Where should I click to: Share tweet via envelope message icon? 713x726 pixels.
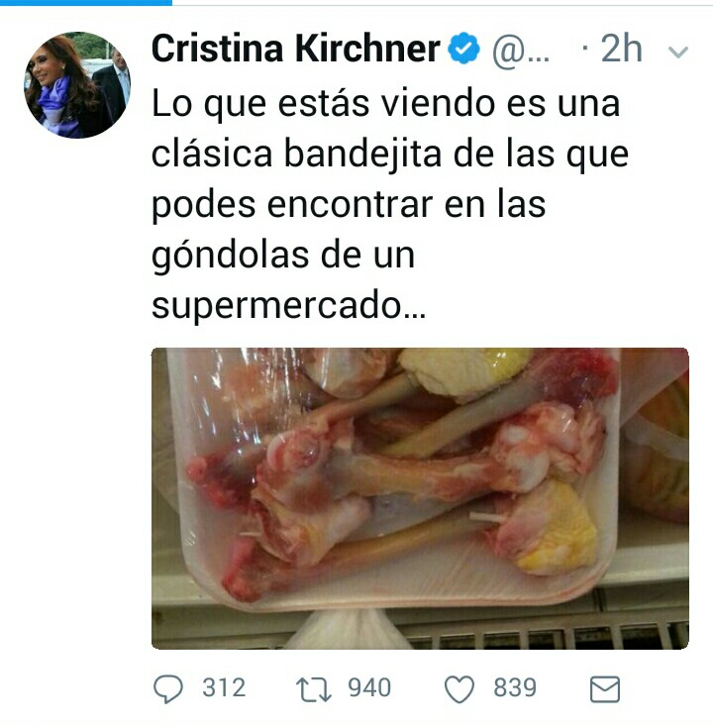605,689
